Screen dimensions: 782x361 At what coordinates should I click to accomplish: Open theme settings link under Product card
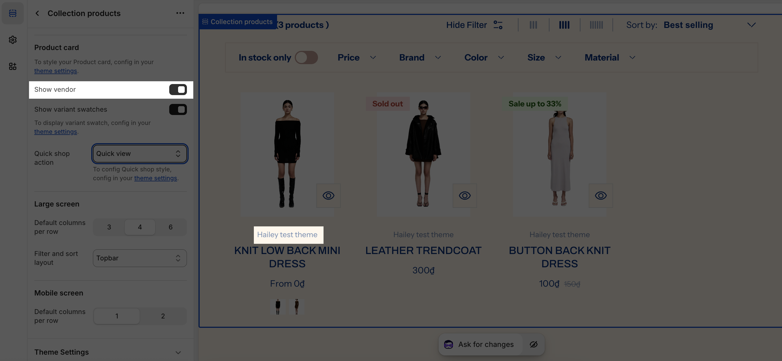[56, 71]
